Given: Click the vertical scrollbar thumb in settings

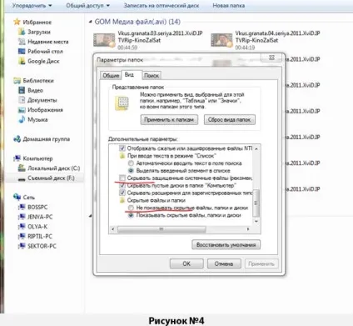Looking at the screenshot, I should click(x=256, y=203).
